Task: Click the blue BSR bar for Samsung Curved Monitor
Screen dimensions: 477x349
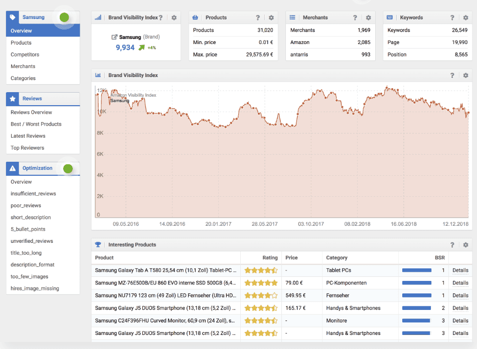Action: point(416,320)
